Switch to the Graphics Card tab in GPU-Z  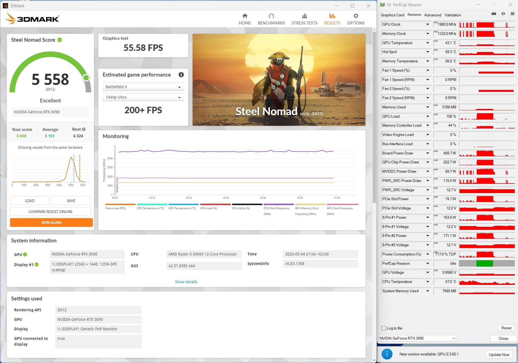[392, 15]
